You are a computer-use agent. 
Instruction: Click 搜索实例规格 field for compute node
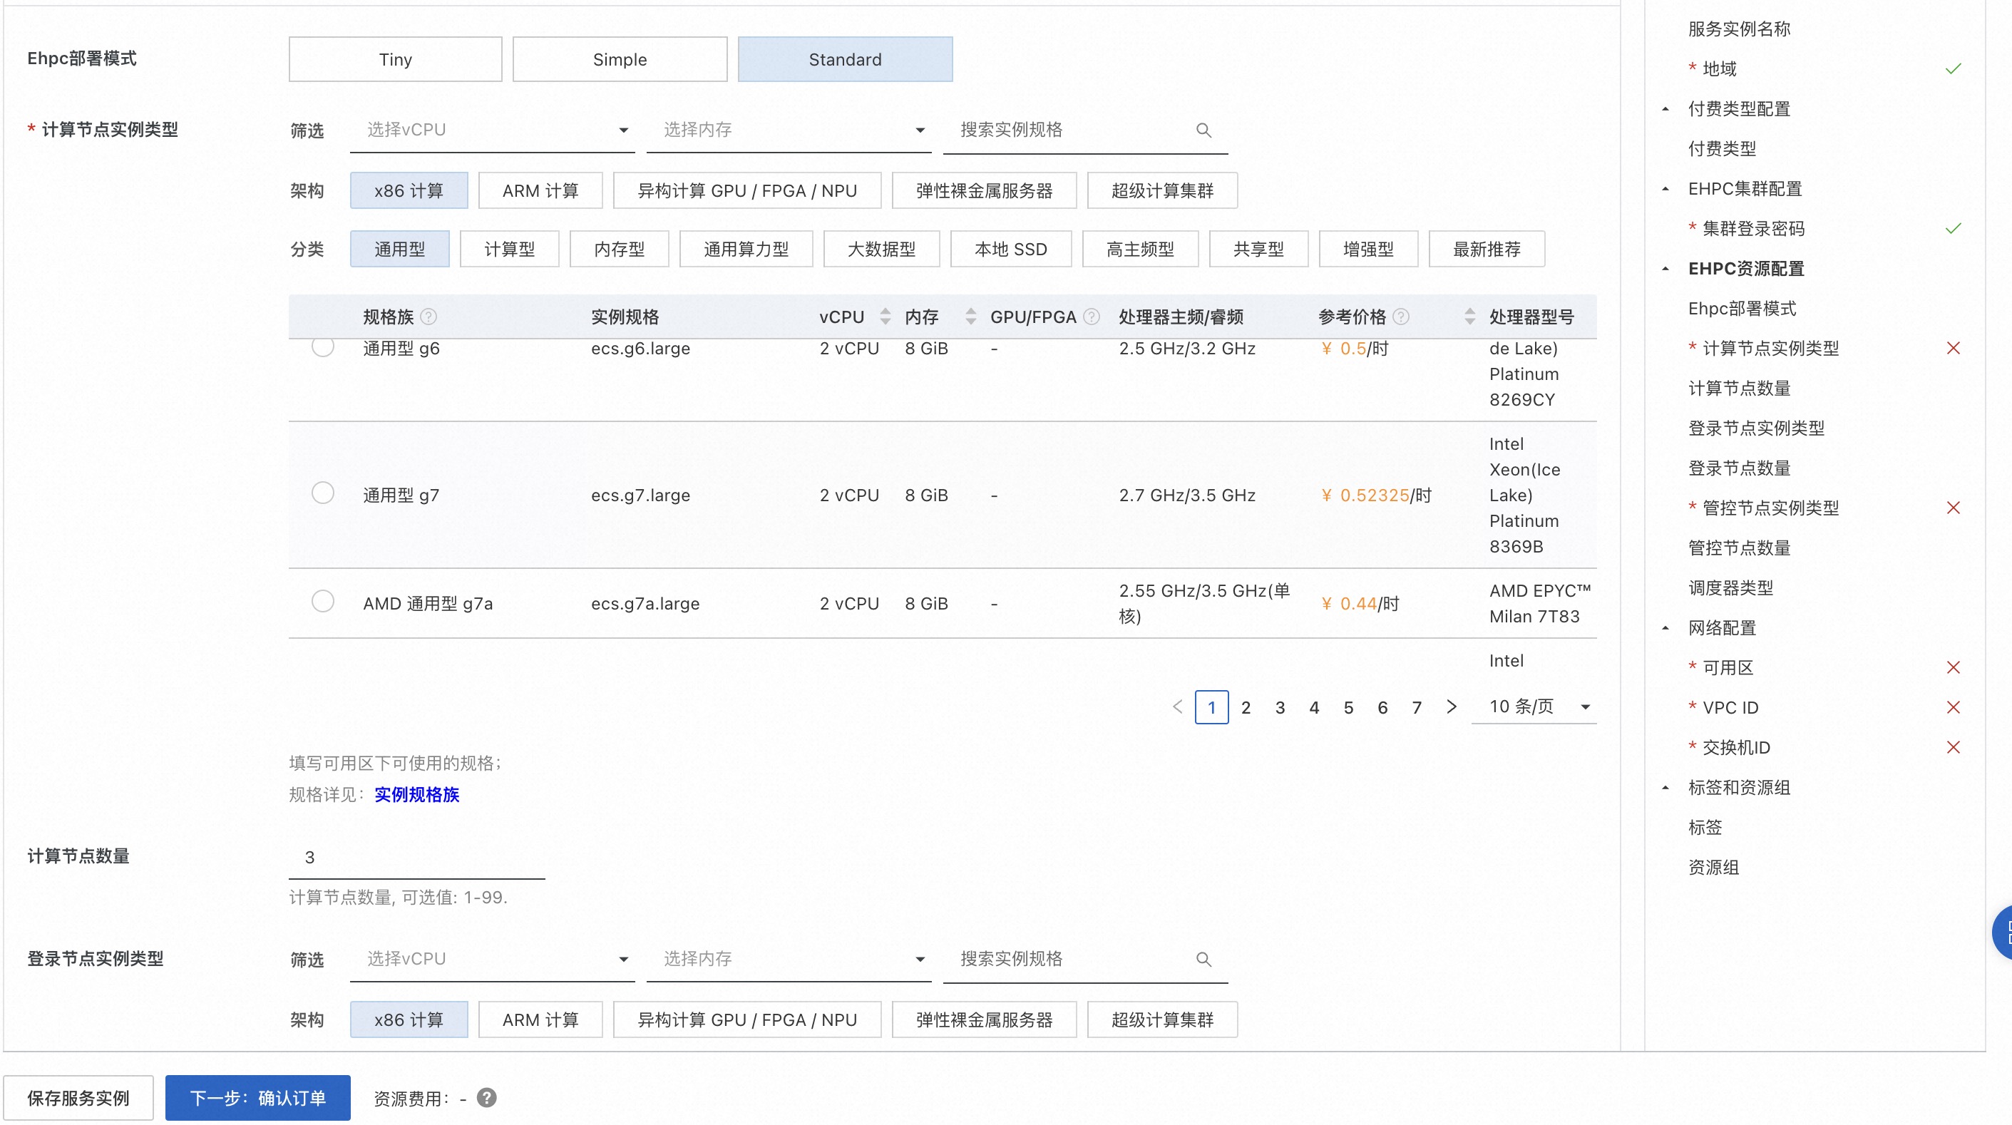click(1086, 130)
